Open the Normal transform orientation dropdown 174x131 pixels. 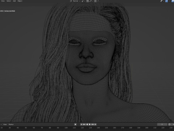click(76, 1)
